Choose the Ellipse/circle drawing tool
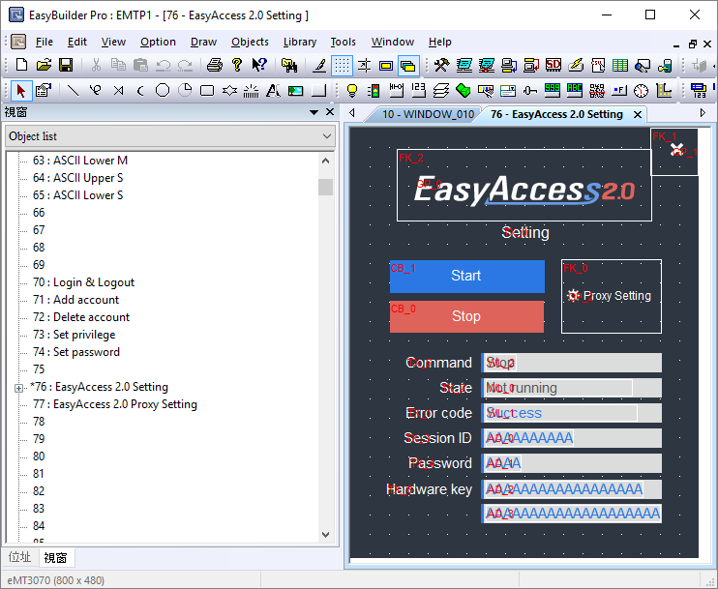This screenshot has height=589, width=718. [163, 91]
